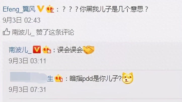Click the blurred avatar name area
Screen dimensions: 182x102
pos(28,77)
